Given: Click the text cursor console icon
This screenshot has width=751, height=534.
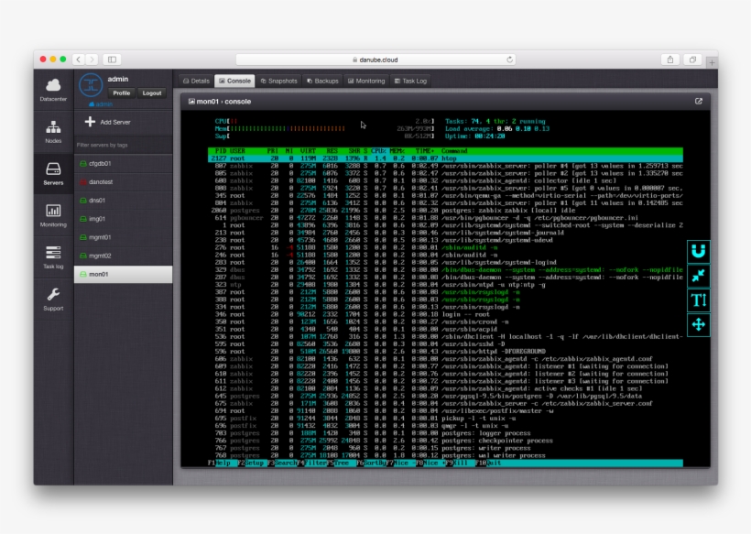Looking at the screenshot, I should coord(699,300).
